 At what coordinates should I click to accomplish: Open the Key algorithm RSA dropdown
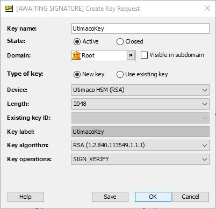pos(140,145)
